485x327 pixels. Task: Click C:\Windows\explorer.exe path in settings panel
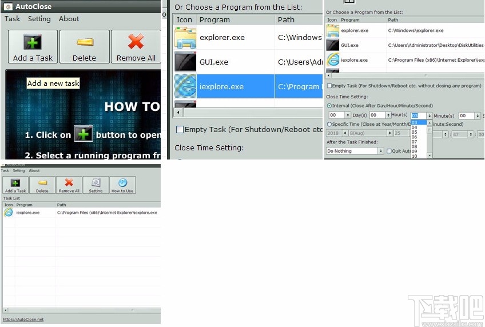click(x=416, y=31)
